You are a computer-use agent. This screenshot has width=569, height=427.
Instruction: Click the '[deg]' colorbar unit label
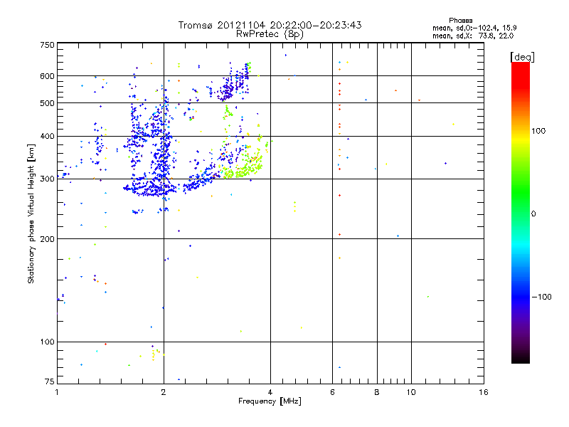click(522, 57)
